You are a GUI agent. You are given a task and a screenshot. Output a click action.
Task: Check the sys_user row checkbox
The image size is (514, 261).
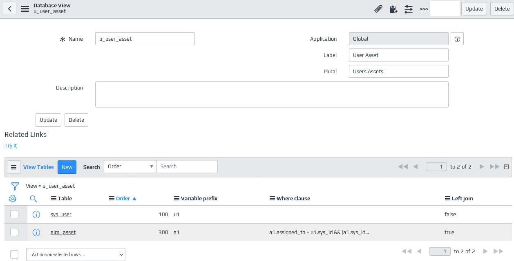click(x=14, y=214)
